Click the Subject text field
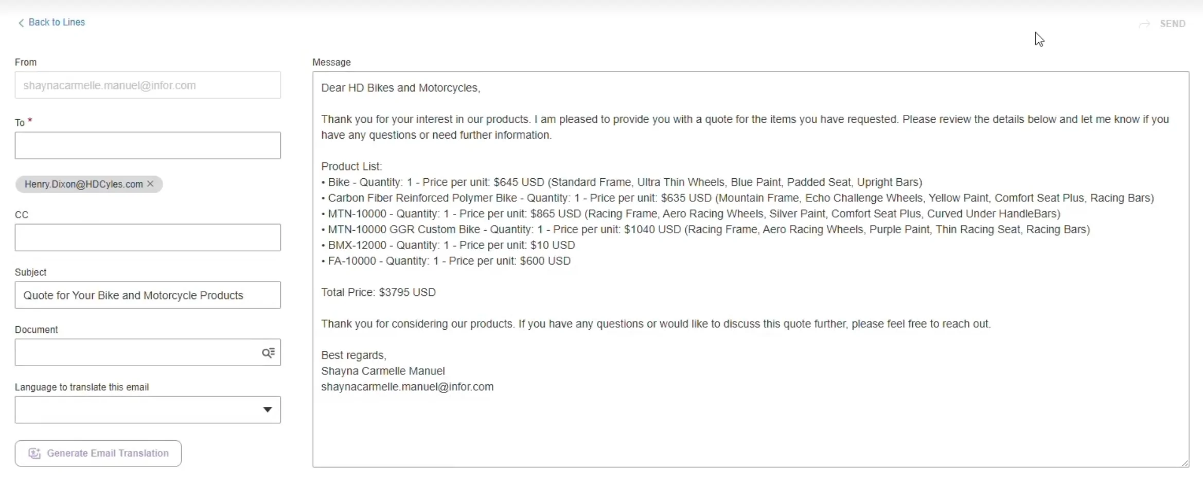1203x489 pixels. [x=148, y=295]
